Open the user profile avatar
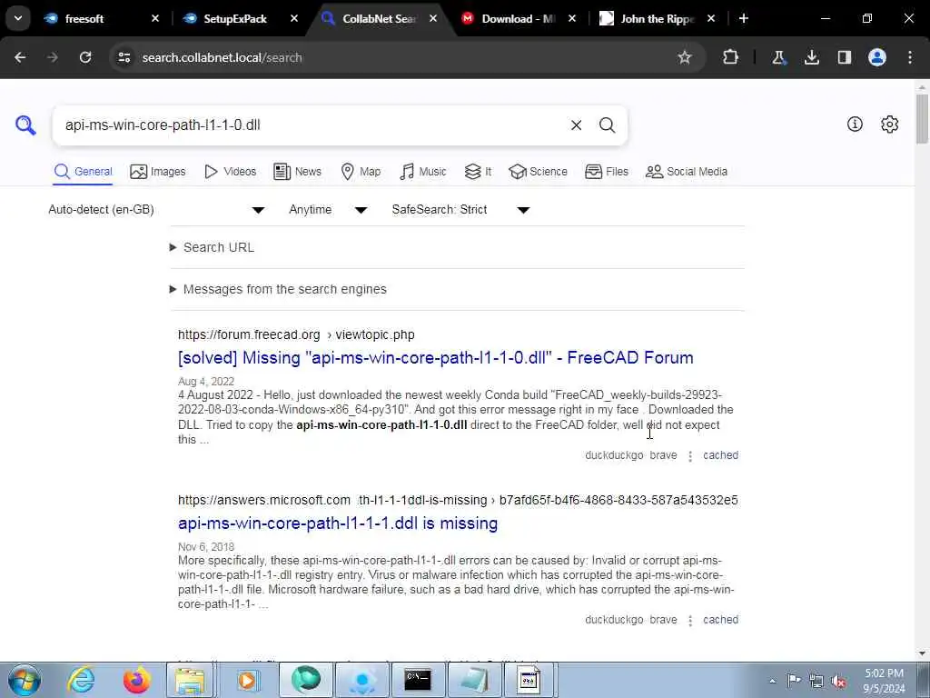Image resolution: width=930 pixels, height=698 pixels. [877, 57]
